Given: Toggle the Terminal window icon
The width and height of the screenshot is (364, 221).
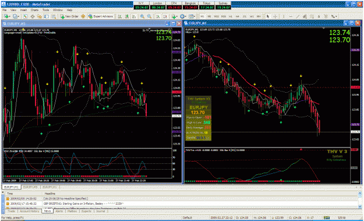Looking at the screenshot, I should tap(47, 16).
